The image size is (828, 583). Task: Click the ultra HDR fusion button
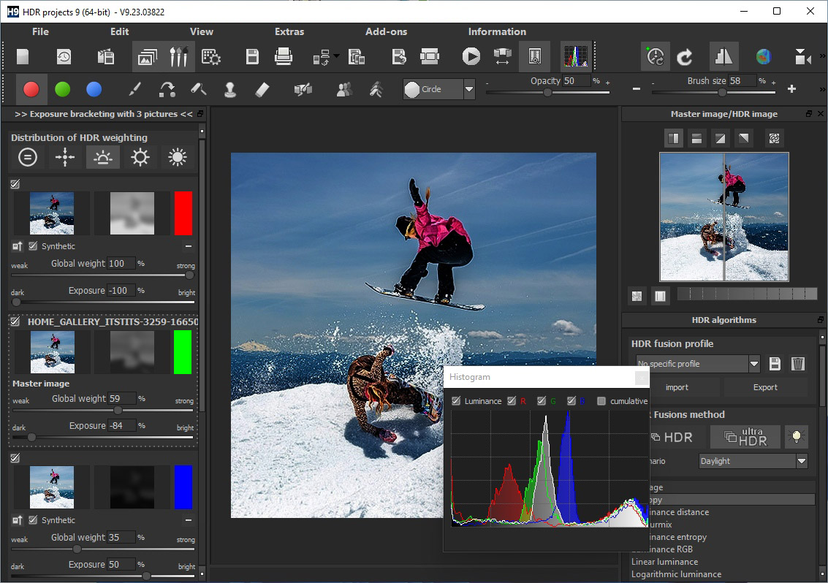click(745, 437)
